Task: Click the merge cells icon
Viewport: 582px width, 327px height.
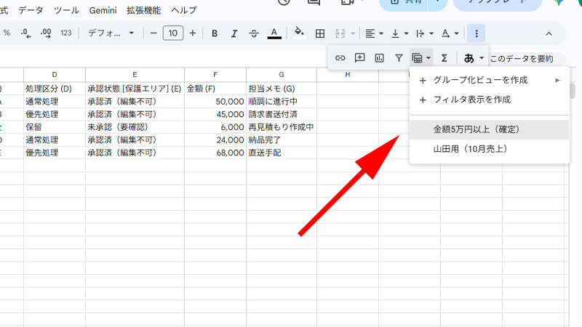Action: [x=340, y=33]
